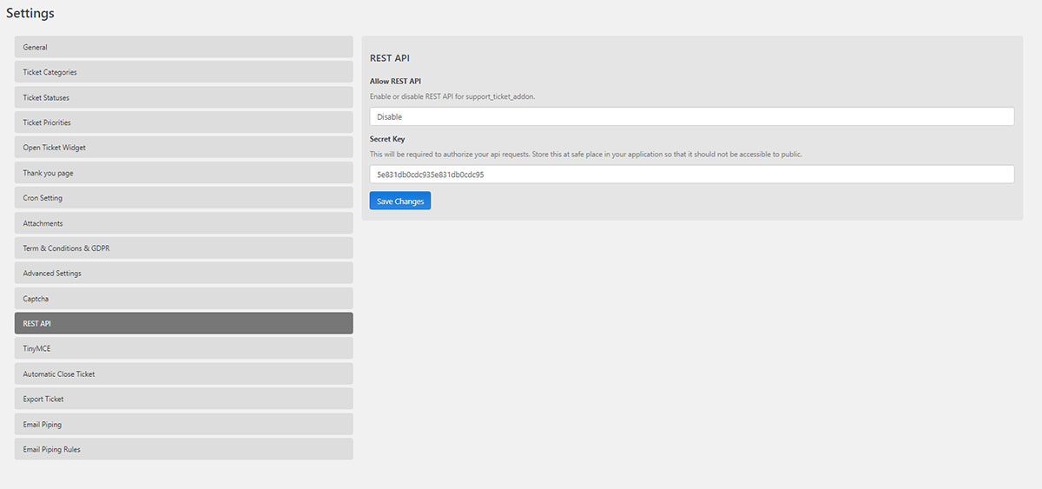The height and width of the screenshot is (489, 1042).
Task: Open the TinyMCE settings section
Action: pos(183,348)
